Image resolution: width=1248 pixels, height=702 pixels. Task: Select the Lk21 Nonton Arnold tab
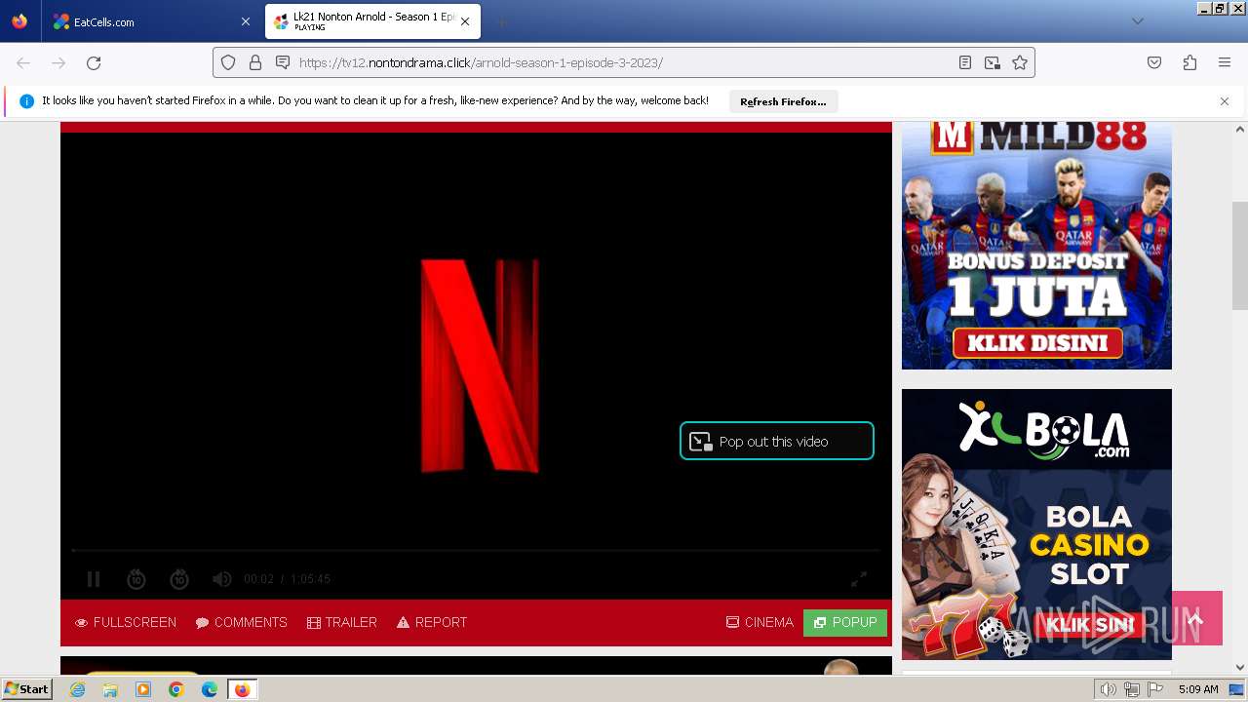pos(370,21)
